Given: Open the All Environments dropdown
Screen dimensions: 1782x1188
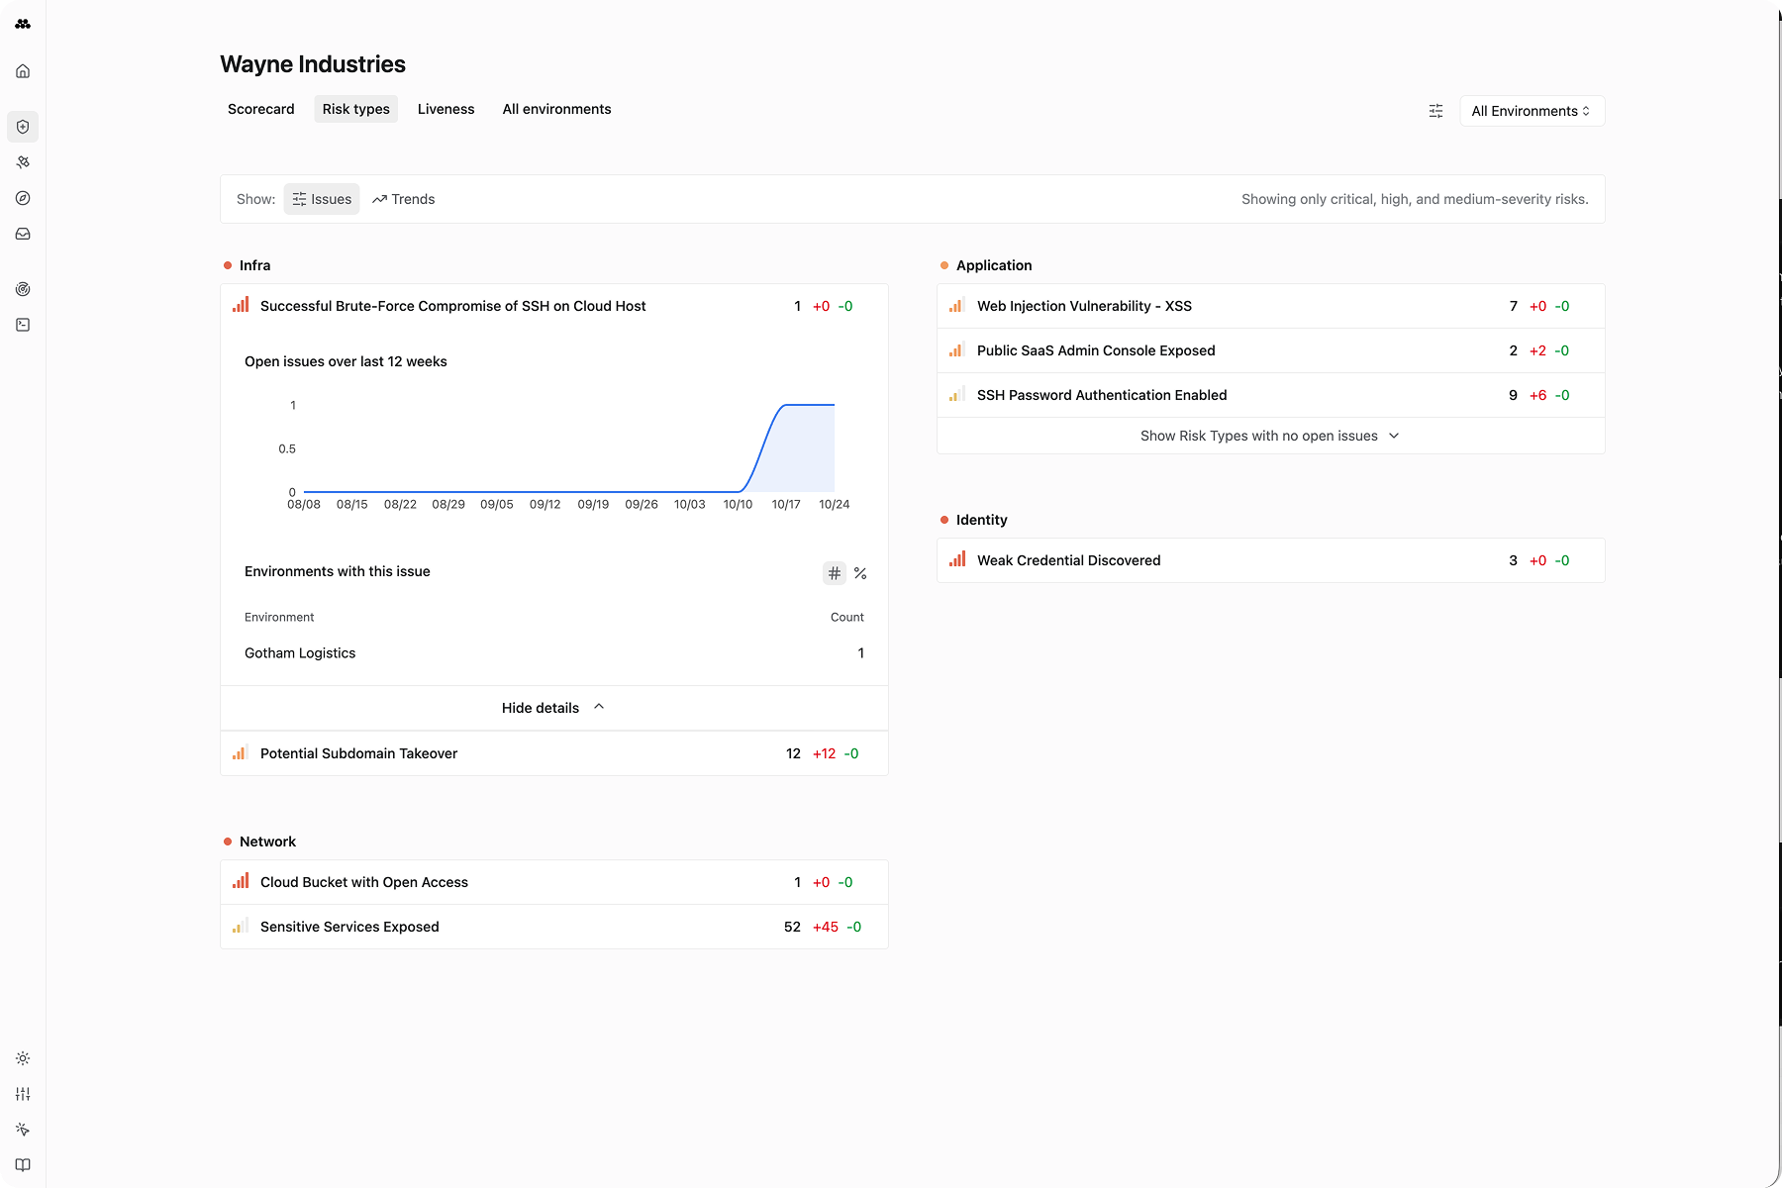Looking at the screenshot, I should pyautogui.click(x=1531, y=111).
